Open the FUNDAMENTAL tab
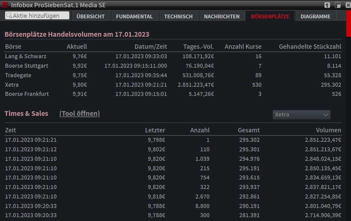The height and width of the screenshot is (221, 351). 134,16
